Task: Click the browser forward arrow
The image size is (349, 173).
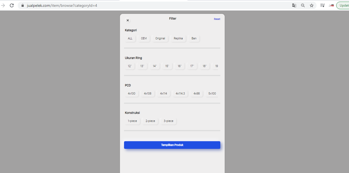Action: 3,5
